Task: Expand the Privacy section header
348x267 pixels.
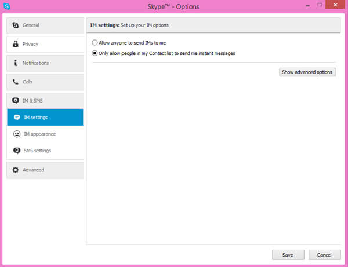Action: click(45, 44)
